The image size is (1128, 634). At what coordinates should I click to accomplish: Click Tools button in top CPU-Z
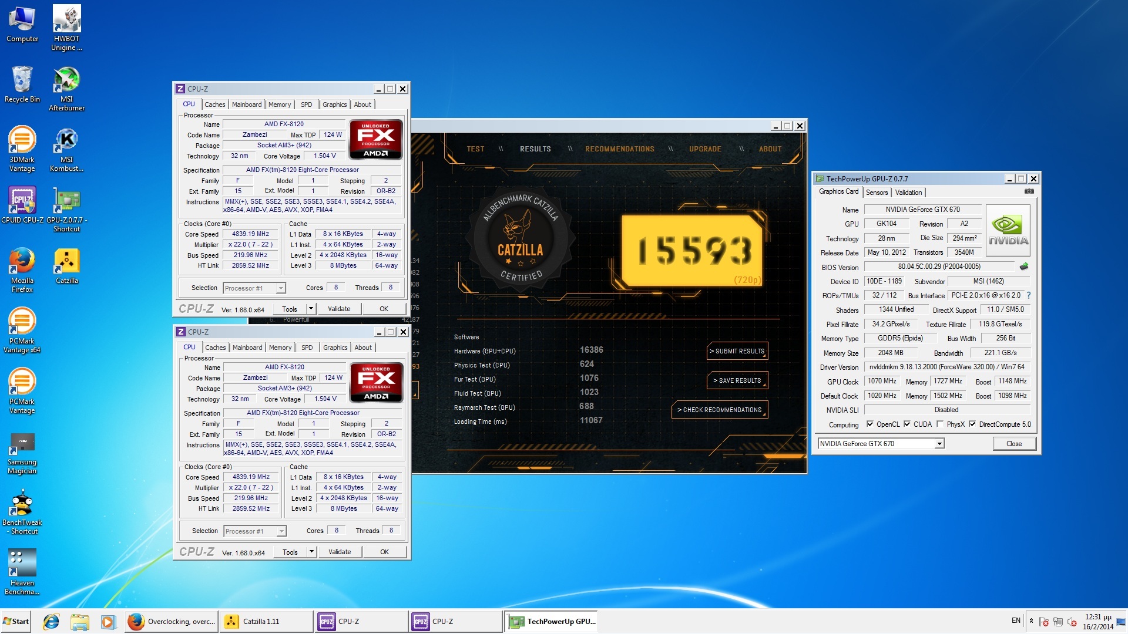click(289, 309)
